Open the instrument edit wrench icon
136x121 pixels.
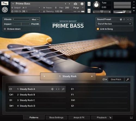(x=5, y=3)
